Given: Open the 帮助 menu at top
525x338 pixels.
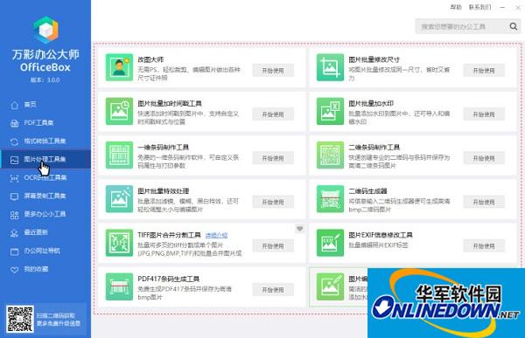Looking at the screenshot, I should click(456, 7).
